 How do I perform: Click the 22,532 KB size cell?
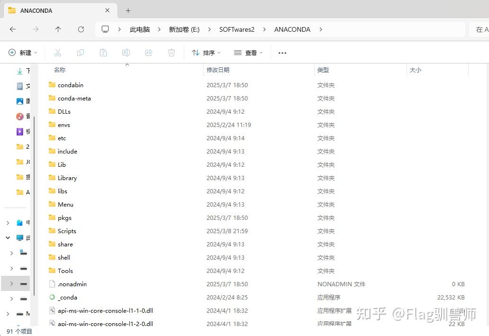[451, 297]
